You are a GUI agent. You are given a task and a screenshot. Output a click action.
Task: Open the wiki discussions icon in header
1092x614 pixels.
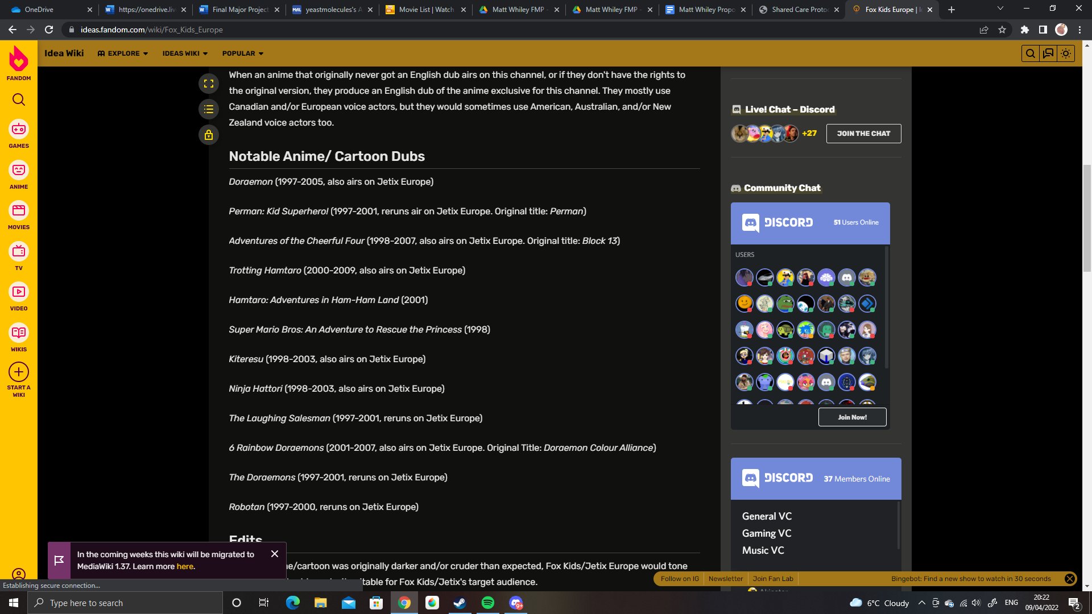pos(1048,53)
